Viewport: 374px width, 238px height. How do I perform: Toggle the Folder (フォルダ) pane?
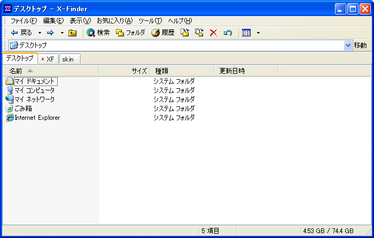pos(130,33)
